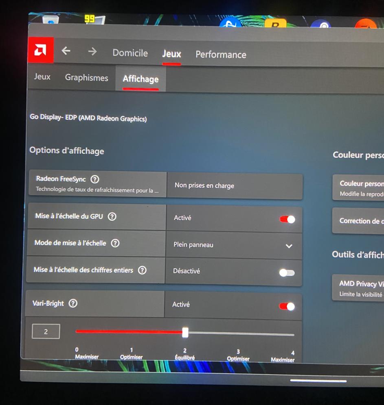Image resolution: width=384 pixels, height=405 pixels.
Task: Switch to the Performance tab
Action: pyautogui.click(x=221, y=54)
